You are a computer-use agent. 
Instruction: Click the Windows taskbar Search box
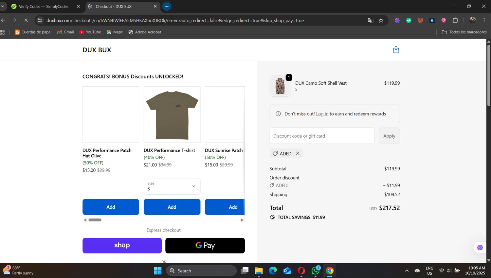[x=201, y=271]
